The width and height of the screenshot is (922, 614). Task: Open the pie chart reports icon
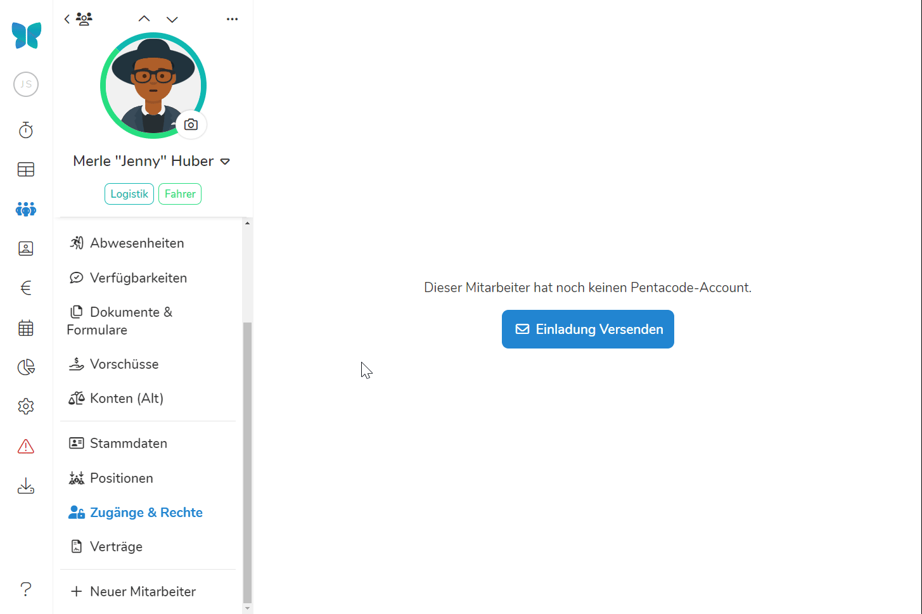(x=26, y=368)
